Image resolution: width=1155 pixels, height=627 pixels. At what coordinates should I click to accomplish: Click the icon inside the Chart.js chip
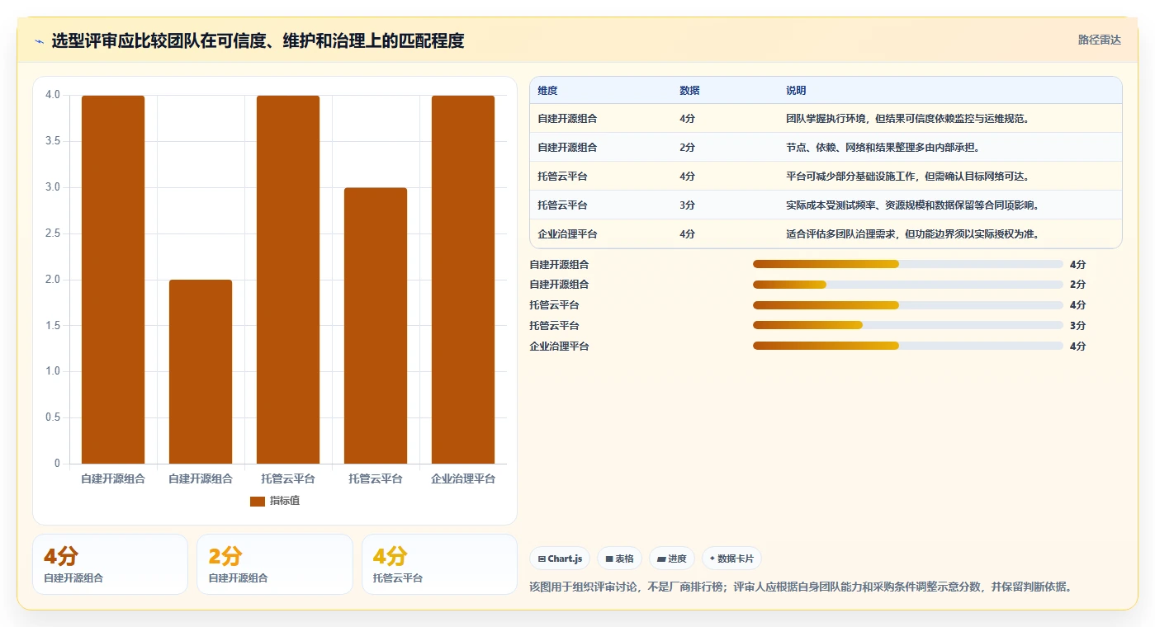(x=541, y=559)
